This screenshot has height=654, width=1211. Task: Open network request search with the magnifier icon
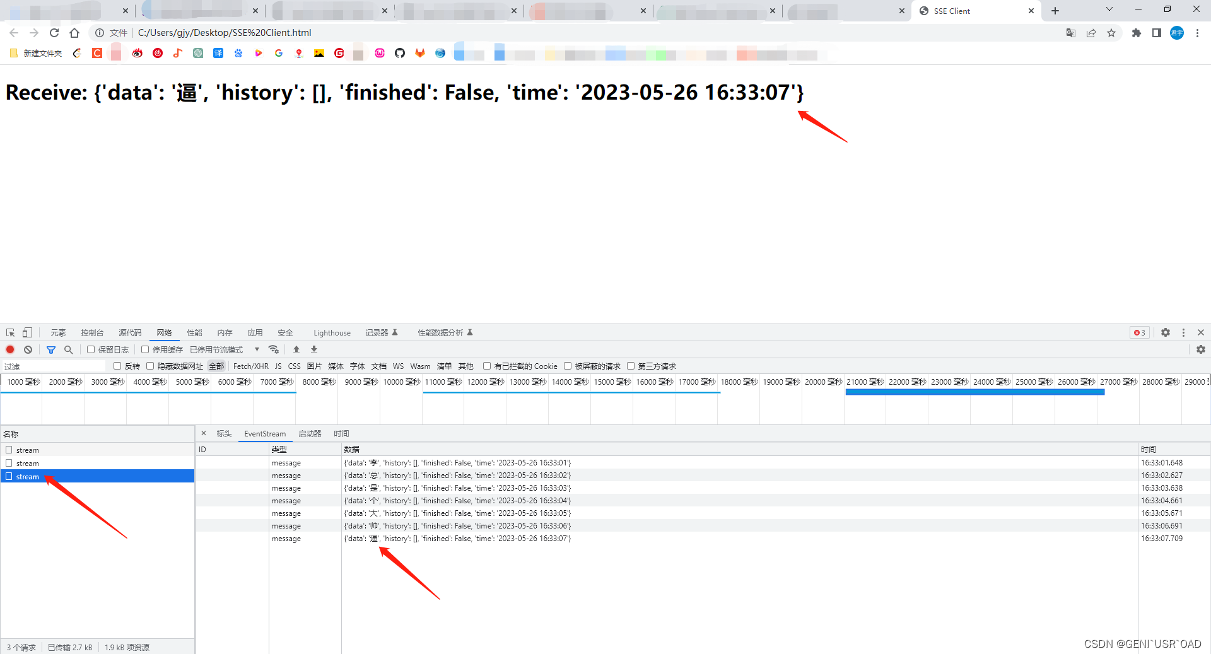click(x=68, y=349)
